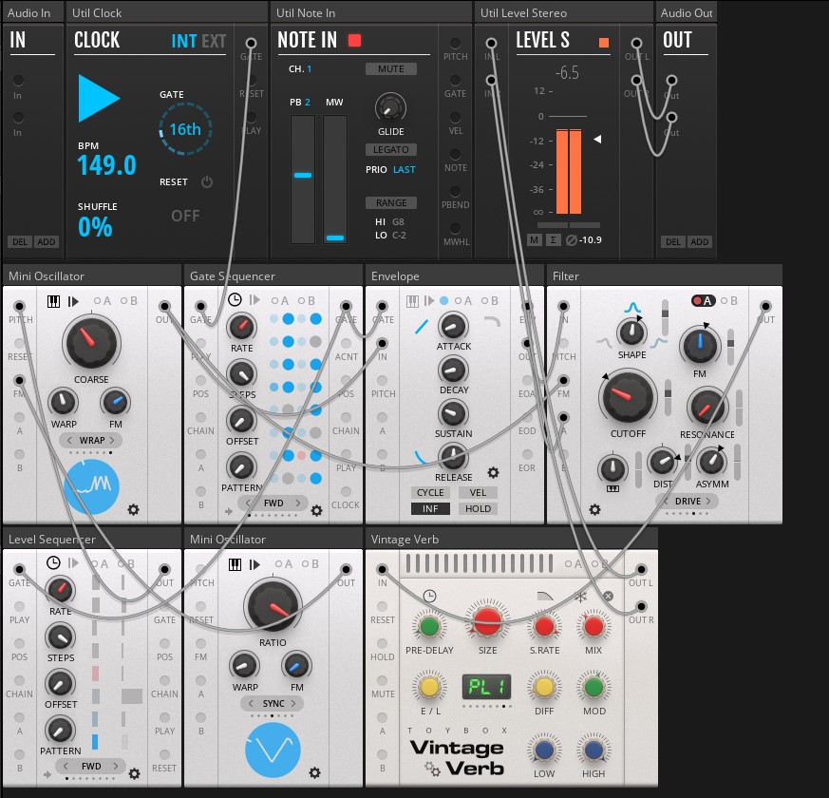
Task: Click right arrow of Gate Sequencer FWD selector
Action: click(x=297, y=503)
